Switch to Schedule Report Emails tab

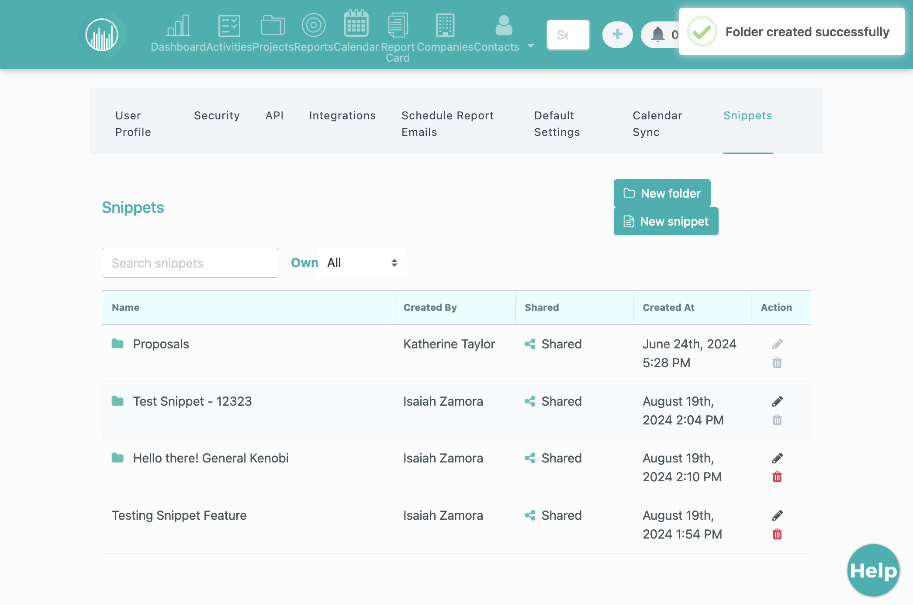click(x=448, y=124)
